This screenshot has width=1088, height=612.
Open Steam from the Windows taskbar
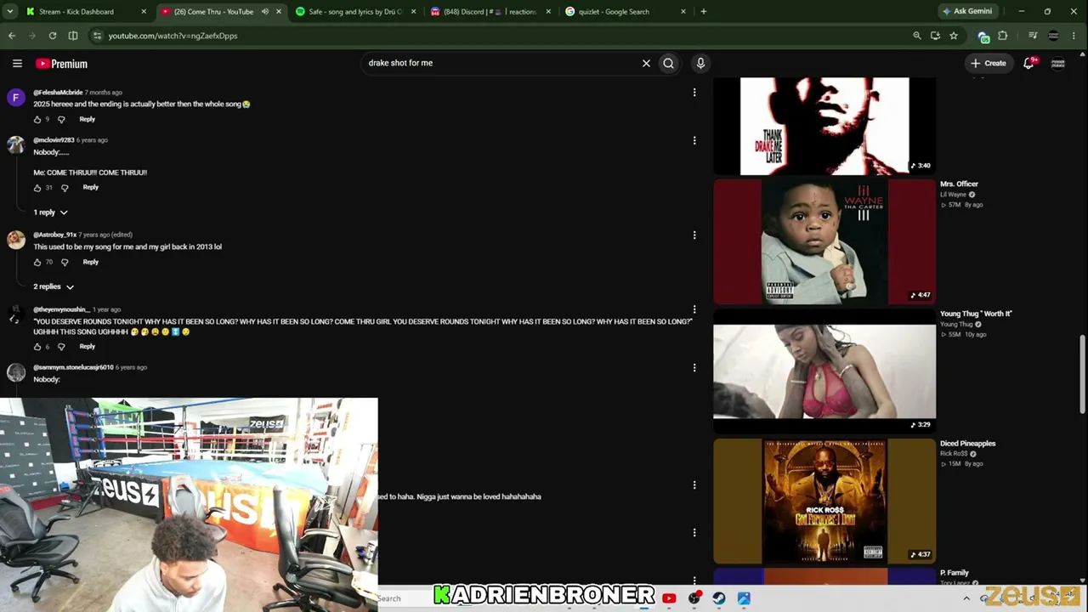point(719,598)
